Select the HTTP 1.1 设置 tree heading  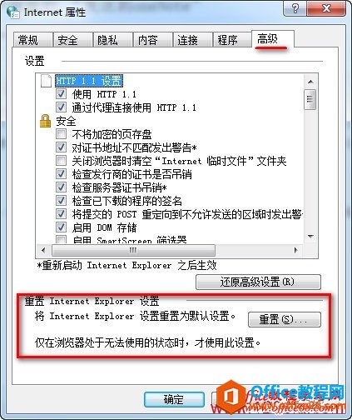pos(89,81)
